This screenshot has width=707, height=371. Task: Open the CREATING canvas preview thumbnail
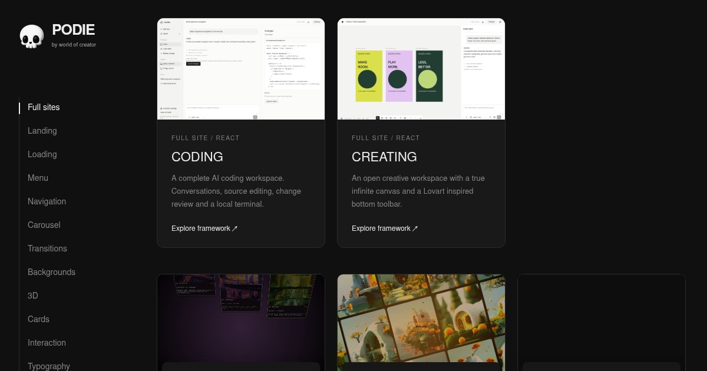[x=421, y=69]
